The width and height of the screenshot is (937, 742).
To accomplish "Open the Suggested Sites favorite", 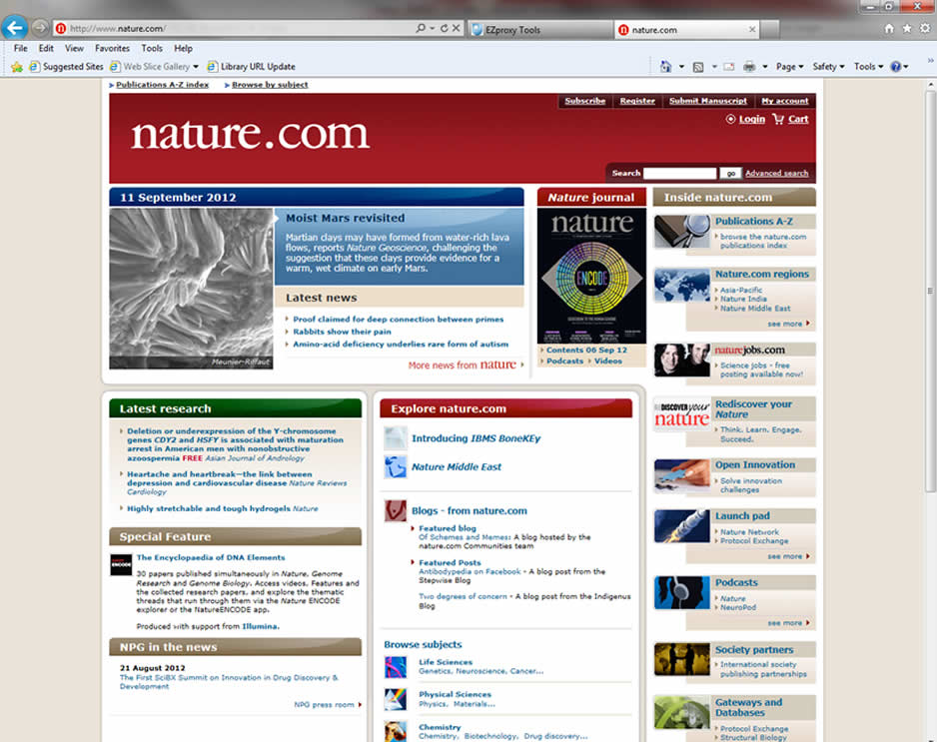I will tap(66, 67).
